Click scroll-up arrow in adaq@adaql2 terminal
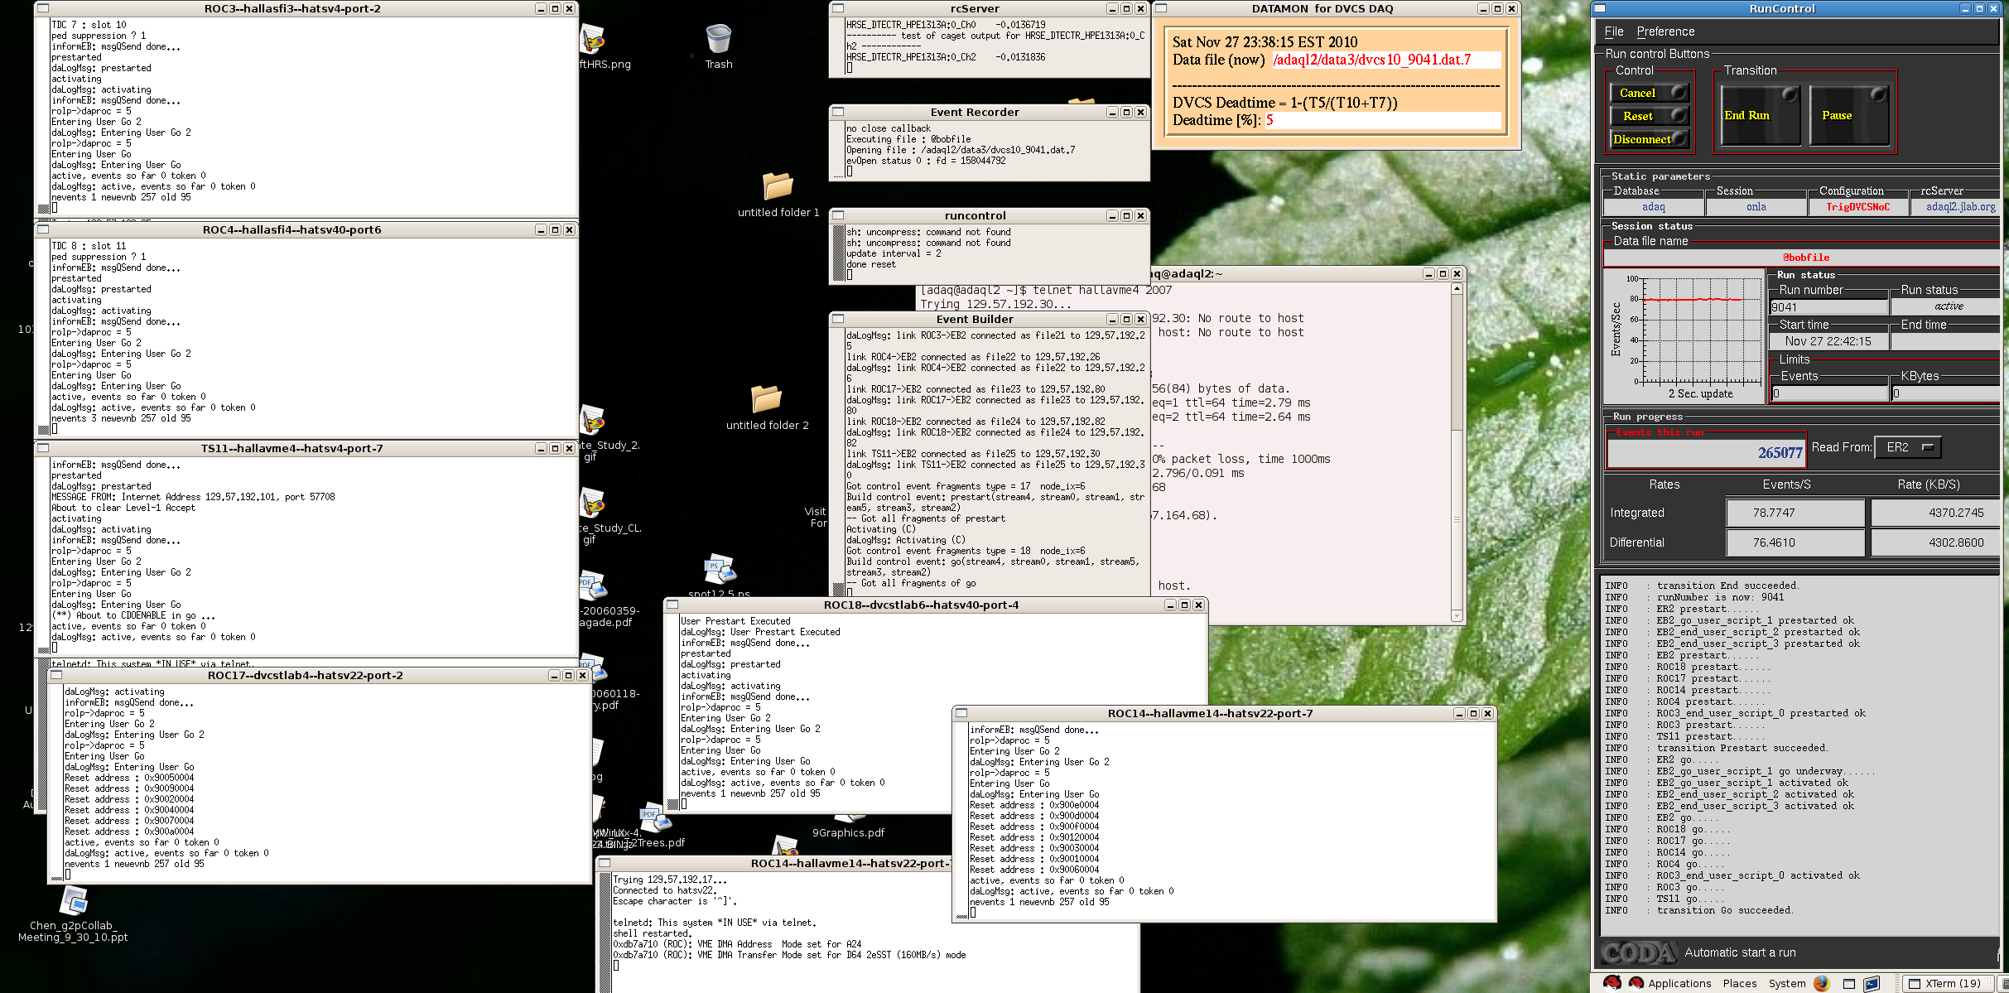This screenshot has width=2009, height=993. point(1457,289)
